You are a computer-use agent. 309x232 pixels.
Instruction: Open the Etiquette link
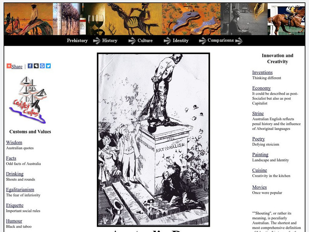[x=15, y=205]
